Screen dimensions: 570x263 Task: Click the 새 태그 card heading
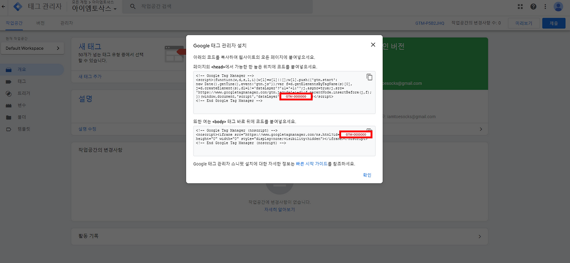(x=90, y=46)
